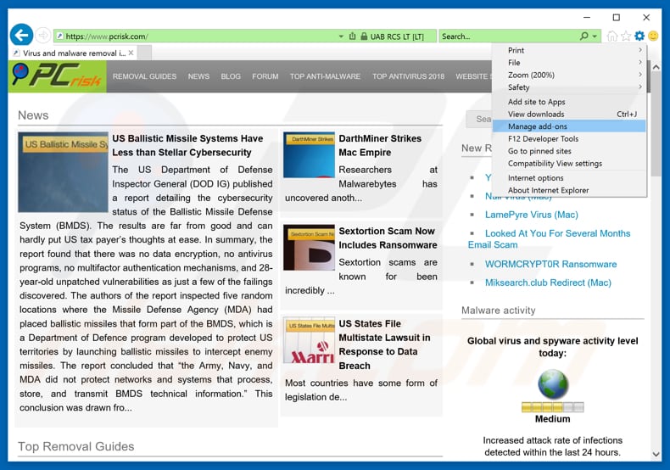Click the compatibility view icon in address bar
This screenshot has height=470, width=670.
tap(353, 36)
